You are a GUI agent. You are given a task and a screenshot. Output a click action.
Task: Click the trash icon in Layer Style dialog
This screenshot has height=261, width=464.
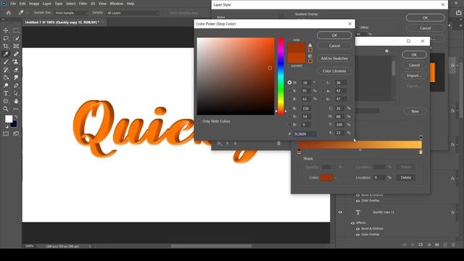click(278, 144)
